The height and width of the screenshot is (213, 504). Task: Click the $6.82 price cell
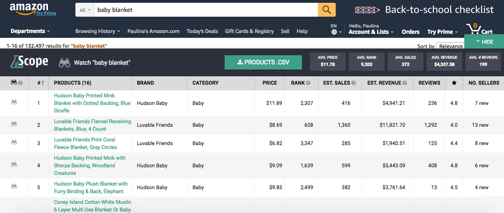[x=276, y=143]
